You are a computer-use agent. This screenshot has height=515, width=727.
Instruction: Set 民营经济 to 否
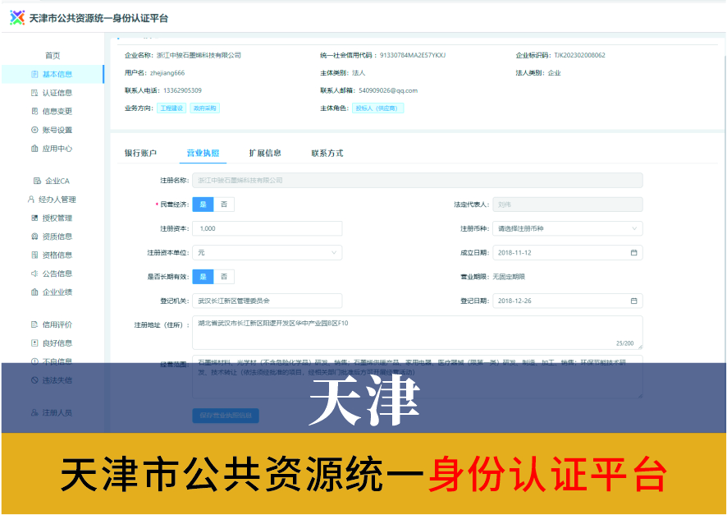(x=224, y=205)
